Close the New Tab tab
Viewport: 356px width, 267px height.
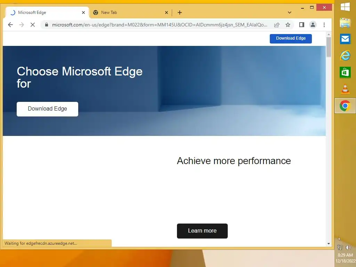coord(167,13)
